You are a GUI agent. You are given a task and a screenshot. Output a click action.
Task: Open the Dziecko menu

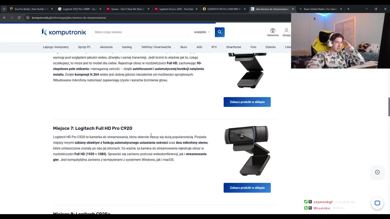click(271, 47)
